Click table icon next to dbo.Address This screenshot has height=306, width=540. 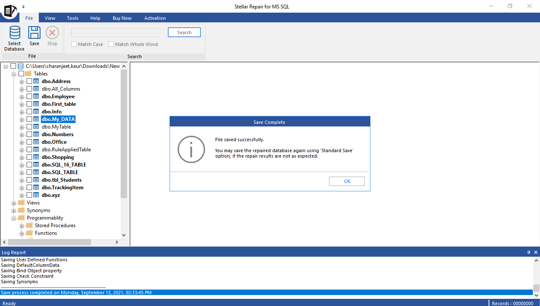36,81
